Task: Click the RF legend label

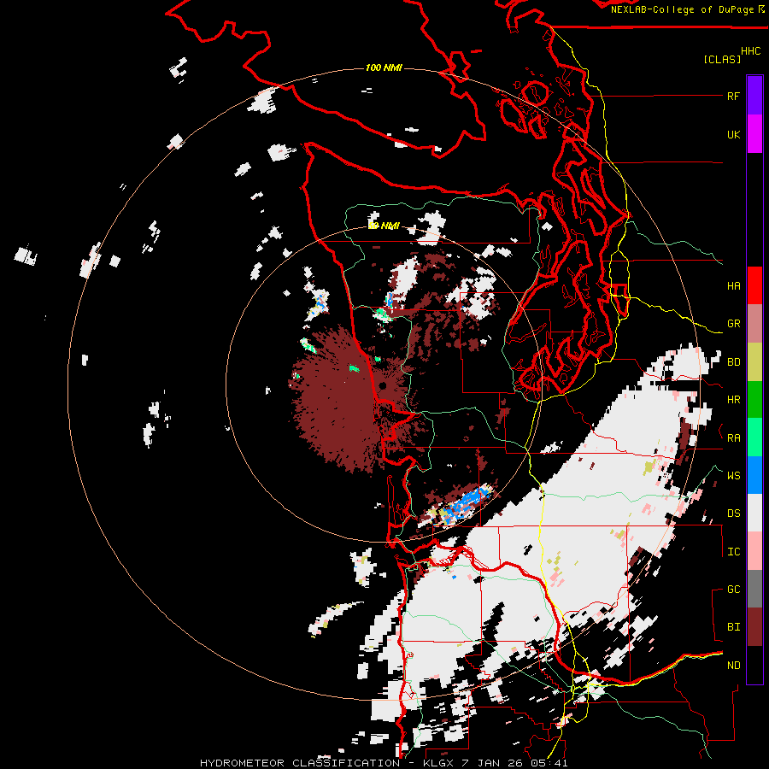Action: 733,97
